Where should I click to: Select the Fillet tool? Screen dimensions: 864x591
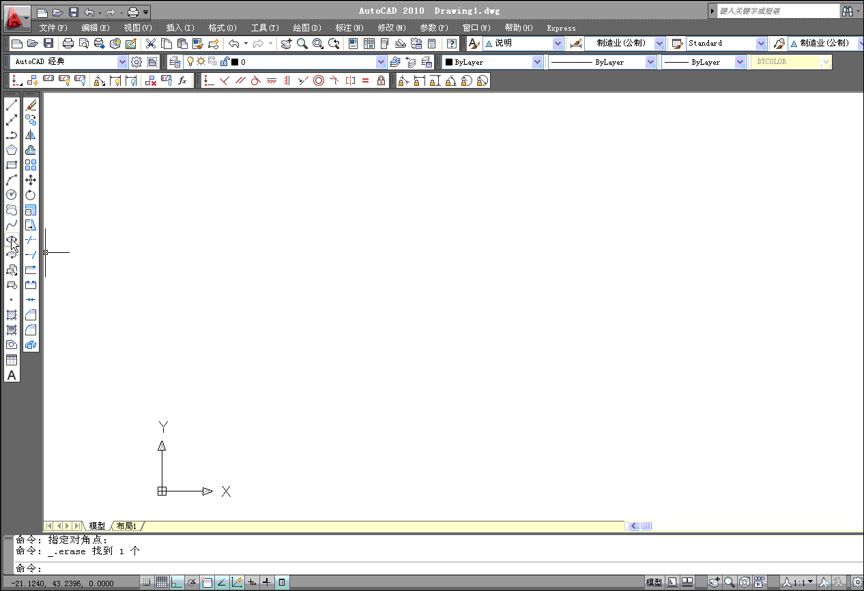(x=31, y=330)
